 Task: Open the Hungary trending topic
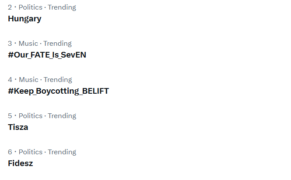pos(25,19)
